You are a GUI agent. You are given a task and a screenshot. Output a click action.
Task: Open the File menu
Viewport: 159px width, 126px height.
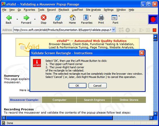pyautogui.click(x=4, y=10)
